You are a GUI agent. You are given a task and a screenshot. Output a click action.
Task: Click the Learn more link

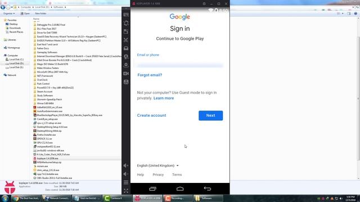tap(164, 98)
